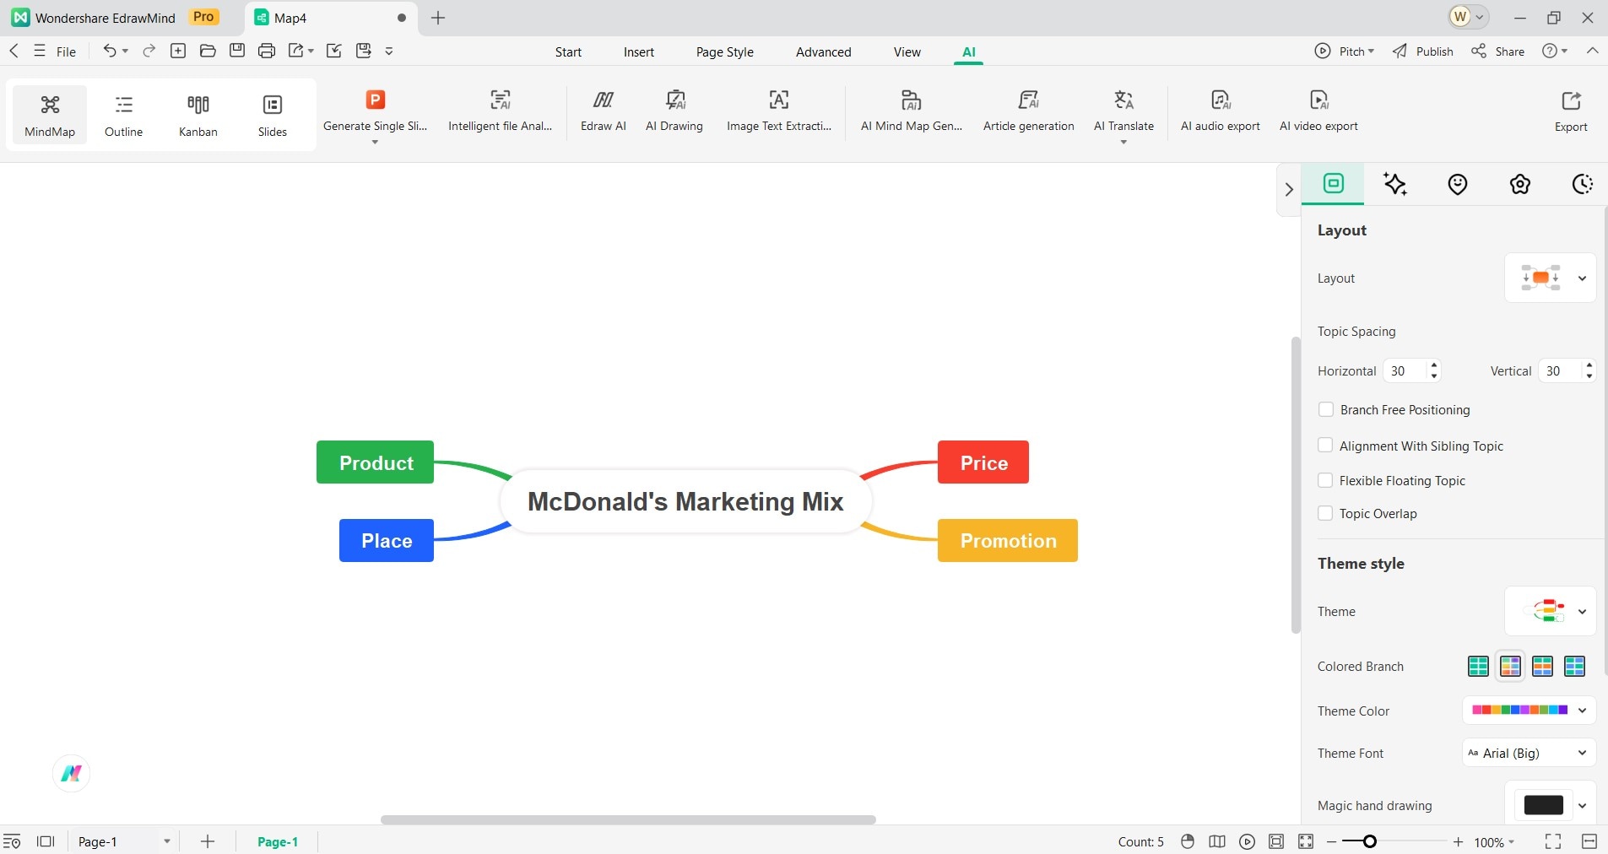Click the floating Edraw AI assistant bubble
The image size is (1608, 854).
click(x=71, y=773)
